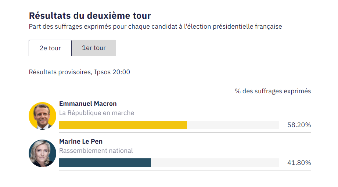Screen dimensions: 338x187
Task: Select the 2e tour tab
Action: [50, 48]
